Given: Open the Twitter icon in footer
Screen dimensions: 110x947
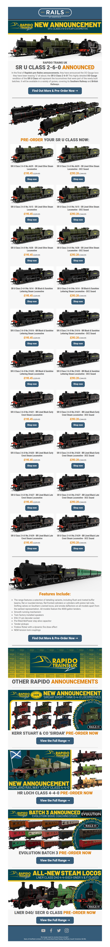Looking at the screenshot, I should (59, 930).
